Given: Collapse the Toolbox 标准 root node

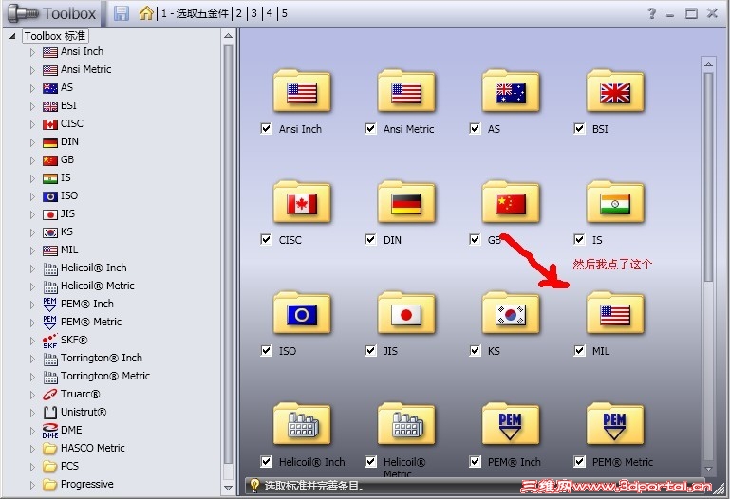Looking at the screenshot, I should (x=12, y=36).
